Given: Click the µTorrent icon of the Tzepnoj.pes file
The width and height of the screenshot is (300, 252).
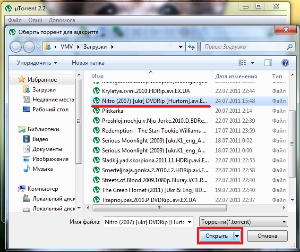Looking at the screenshot, I should tap(96, 200).
